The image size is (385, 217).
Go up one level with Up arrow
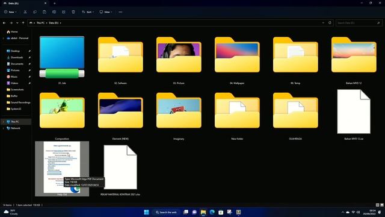coord(23,23)
